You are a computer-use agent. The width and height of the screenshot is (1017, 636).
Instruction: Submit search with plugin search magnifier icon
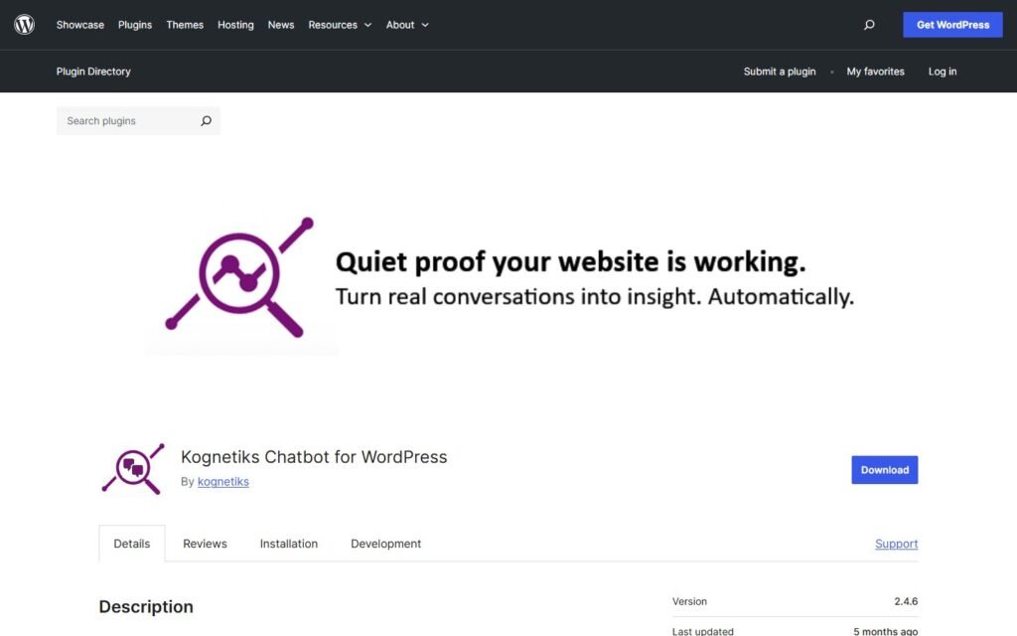207,120
